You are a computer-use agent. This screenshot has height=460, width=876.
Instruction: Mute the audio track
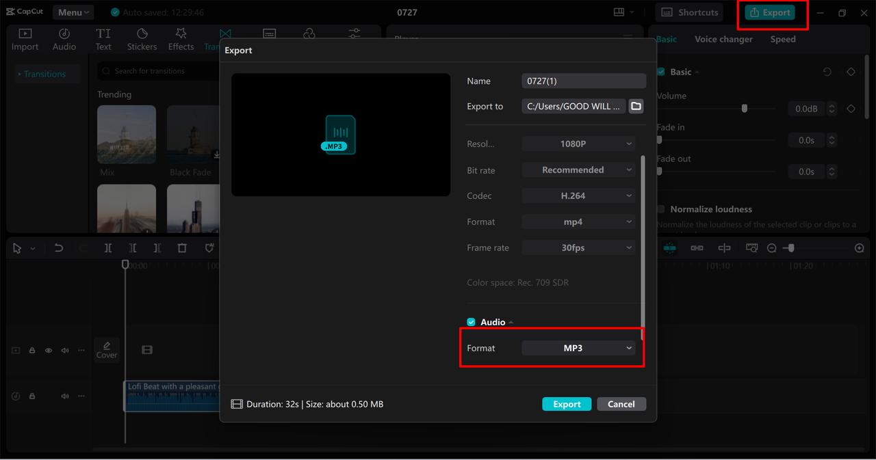65,396
